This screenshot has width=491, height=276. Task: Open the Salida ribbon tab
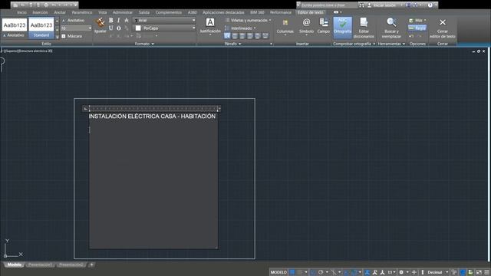coord(144,12)
